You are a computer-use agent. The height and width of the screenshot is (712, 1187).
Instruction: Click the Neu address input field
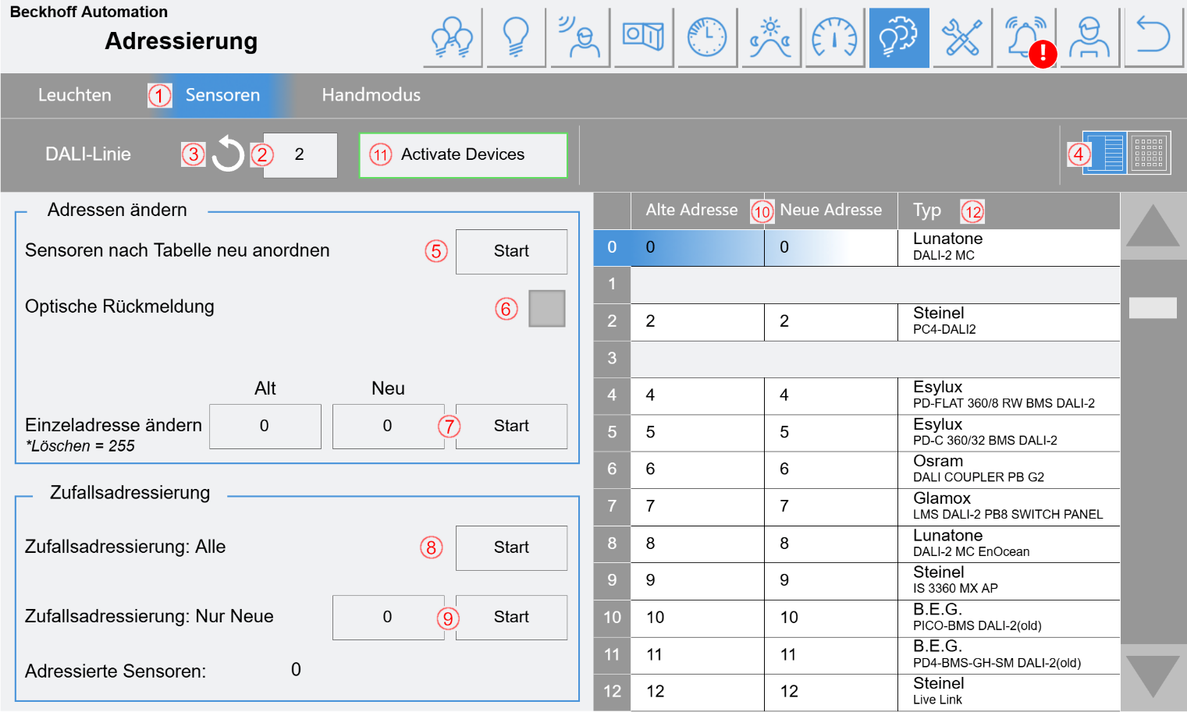tap(388, 426)
